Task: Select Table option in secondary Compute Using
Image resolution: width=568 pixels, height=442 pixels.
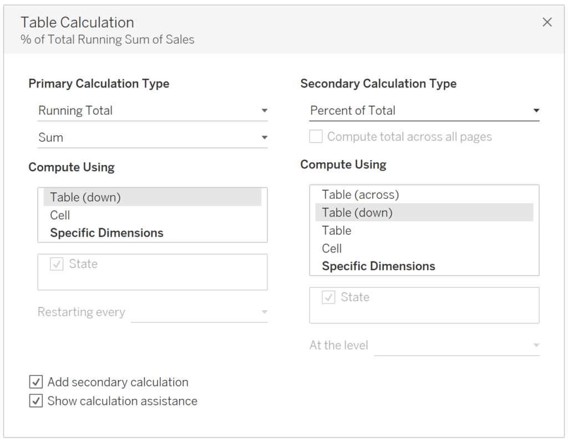Action: point(336,230)
